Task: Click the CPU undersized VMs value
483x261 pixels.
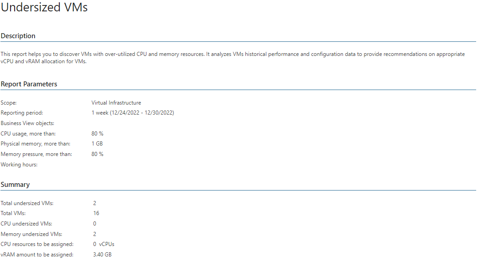Action: point(94,224)
